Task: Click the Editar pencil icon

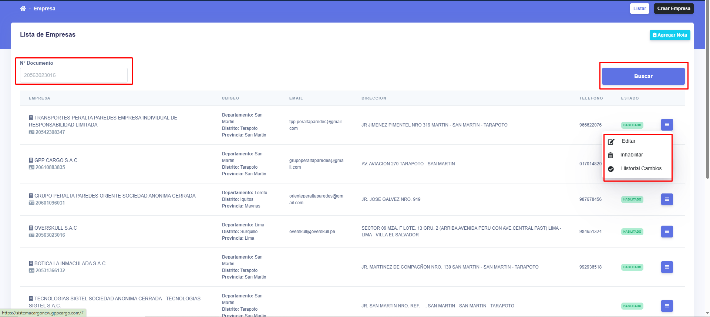Action: point(611,141)
